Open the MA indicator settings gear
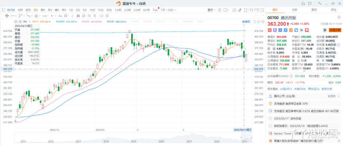The width and height of the screenshot is (343, 145). click(16, 21)
